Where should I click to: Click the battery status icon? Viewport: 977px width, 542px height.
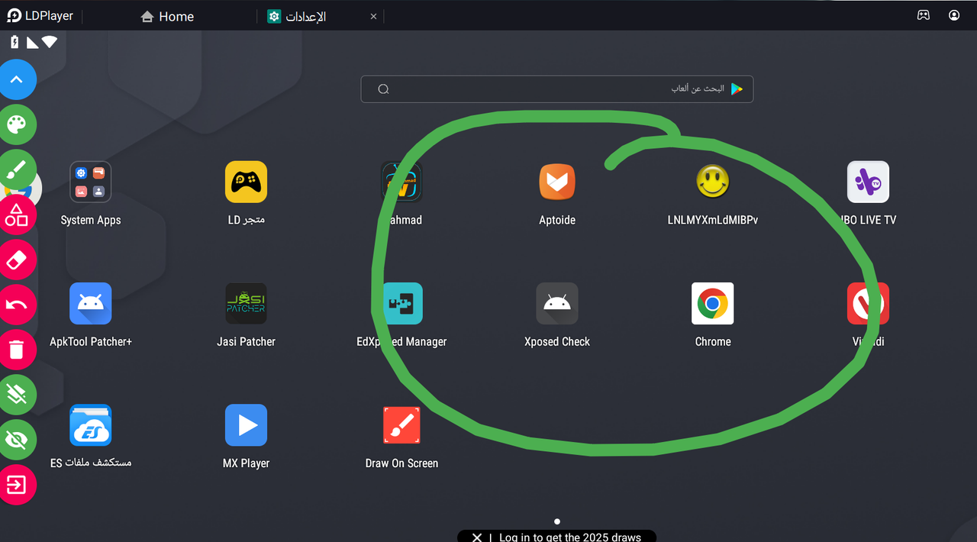point(15,42)
